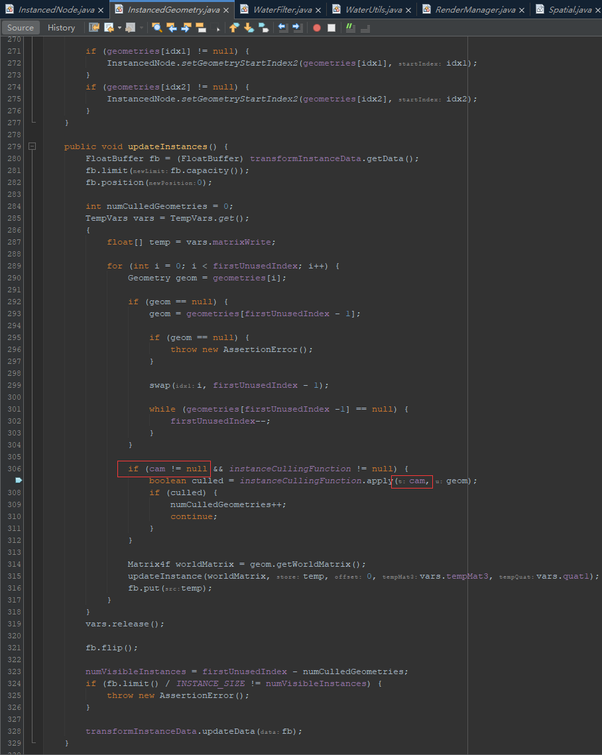Click the Find Previous Occurrence icon
602x755 pixels.
coord(172,27)
